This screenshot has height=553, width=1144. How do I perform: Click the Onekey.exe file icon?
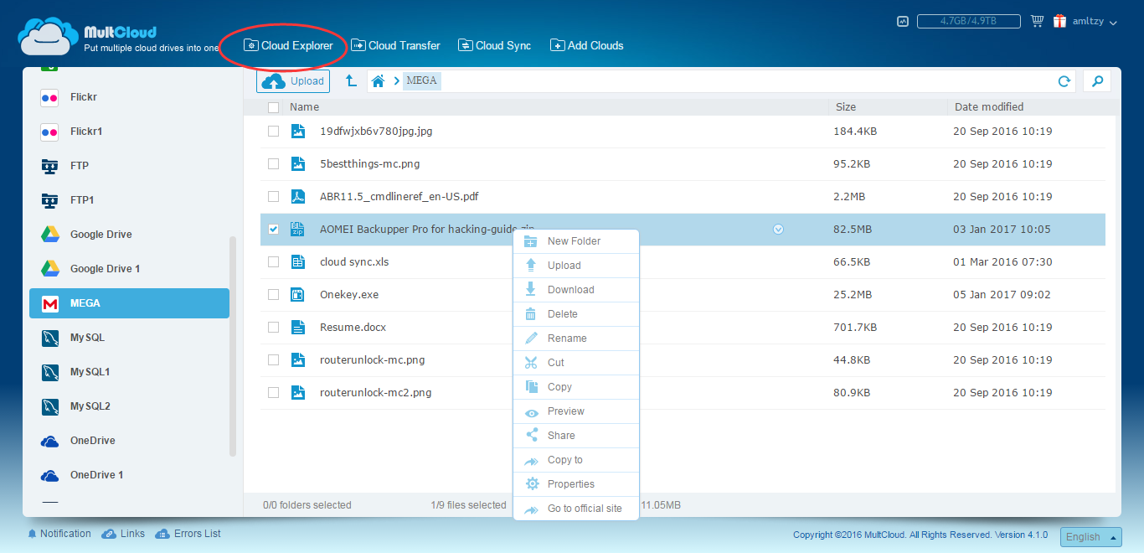(x=297, y=295)
